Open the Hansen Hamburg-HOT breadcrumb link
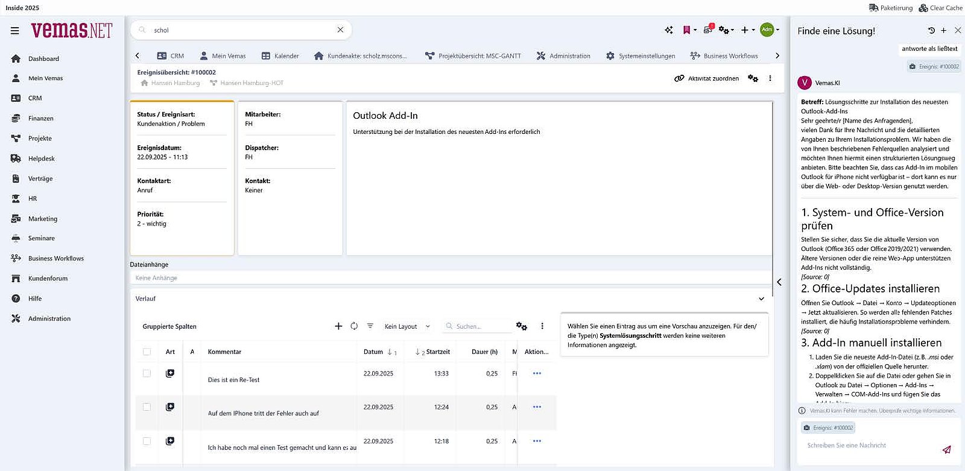This screenshot has height=471, width=965. point(247,83)
